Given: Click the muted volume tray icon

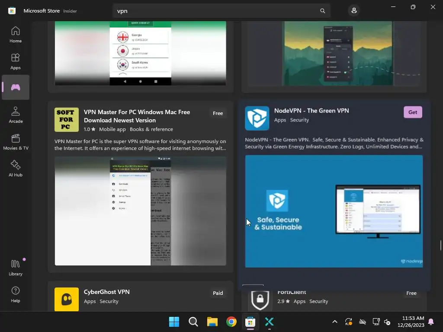Looking at the screenshot, I should tap(387, 322).
